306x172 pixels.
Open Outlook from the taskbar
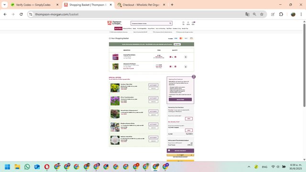click(37, 167)
